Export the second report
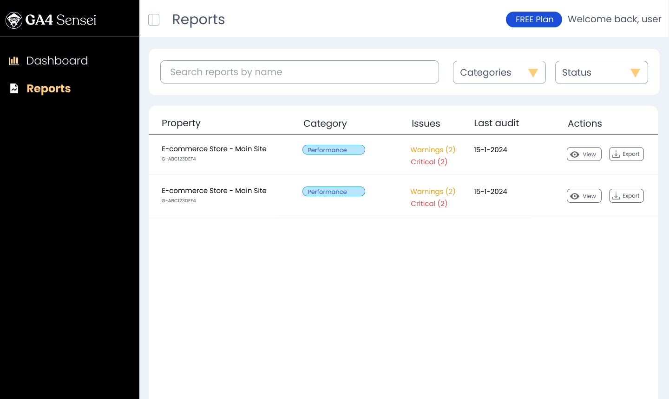The height and width of the screenshot is (399, 669). pyautogui.click(x=626, y=195)
